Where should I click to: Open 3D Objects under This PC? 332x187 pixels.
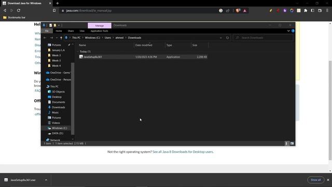pos(58,92)
